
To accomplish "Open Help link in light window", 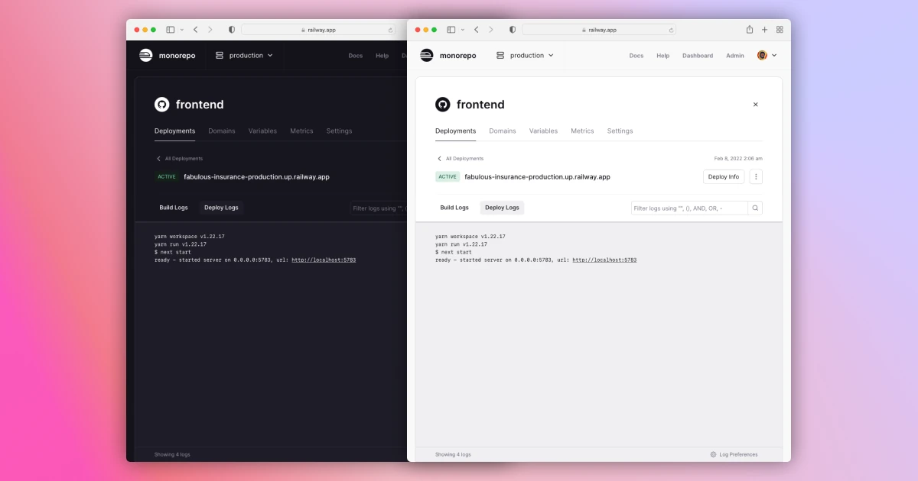I will (663, 56).
